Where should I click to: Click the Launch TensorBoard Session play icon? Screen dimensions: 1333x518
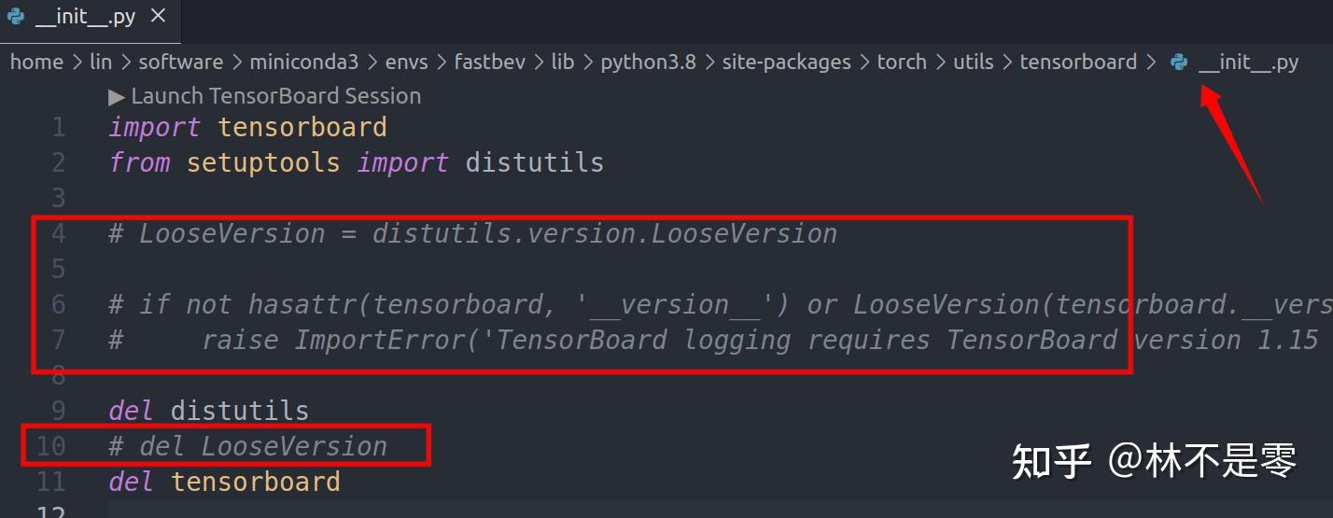117,96
